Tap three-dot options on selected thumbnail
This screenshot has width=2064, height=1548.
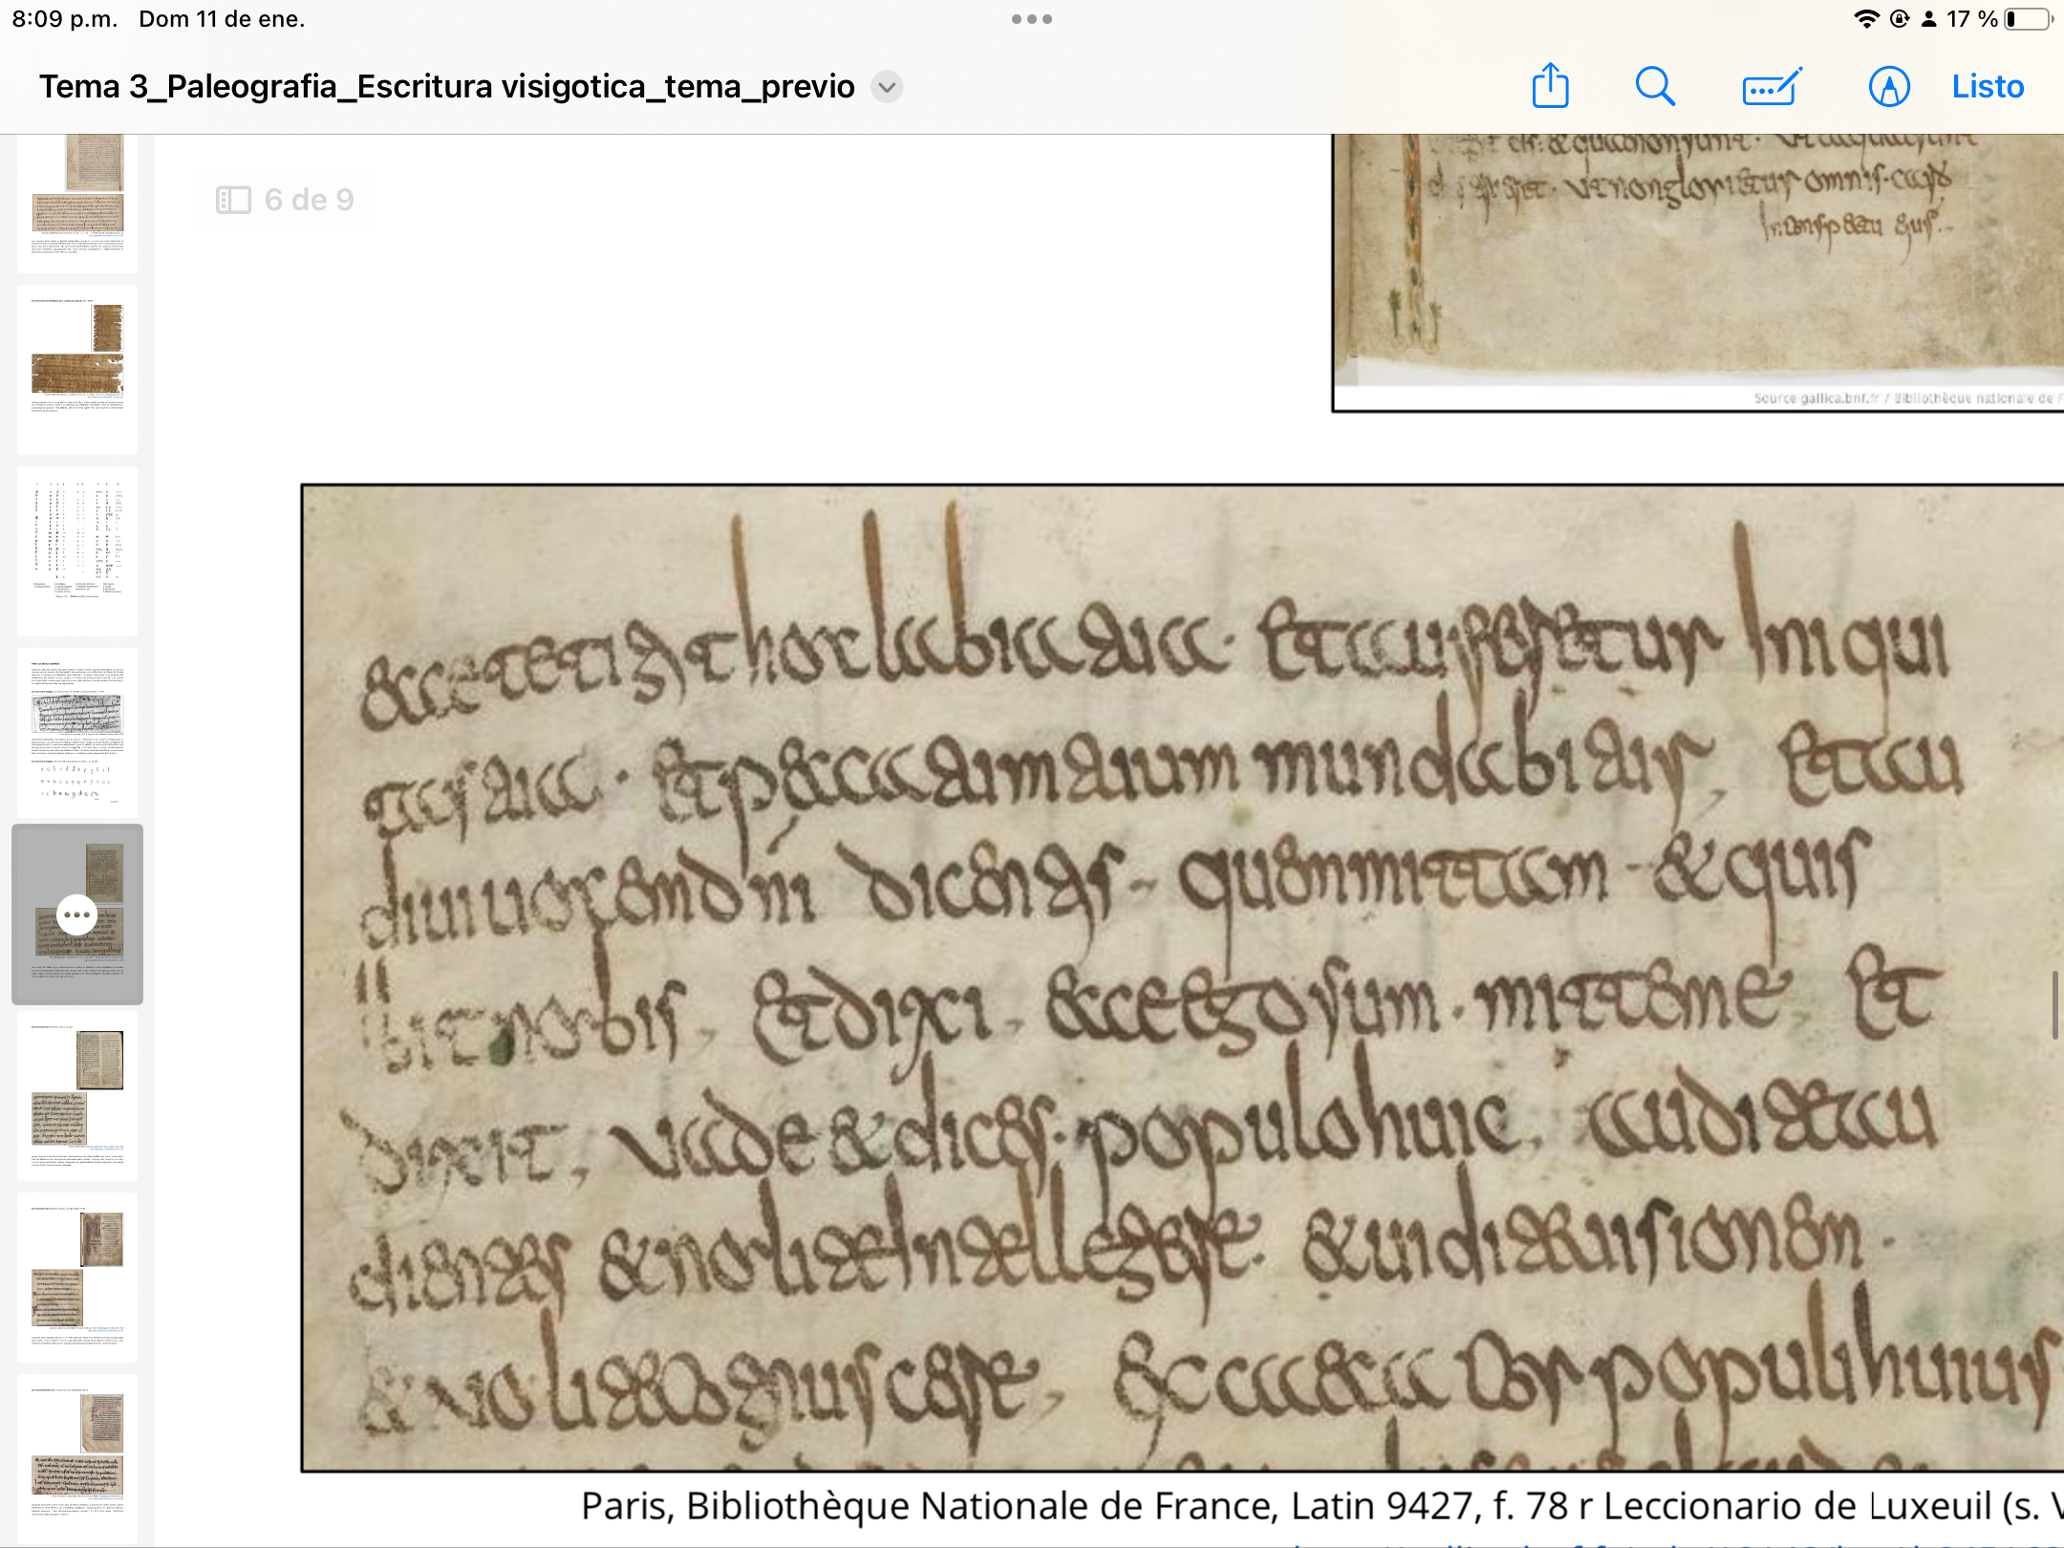pos(77,914)
